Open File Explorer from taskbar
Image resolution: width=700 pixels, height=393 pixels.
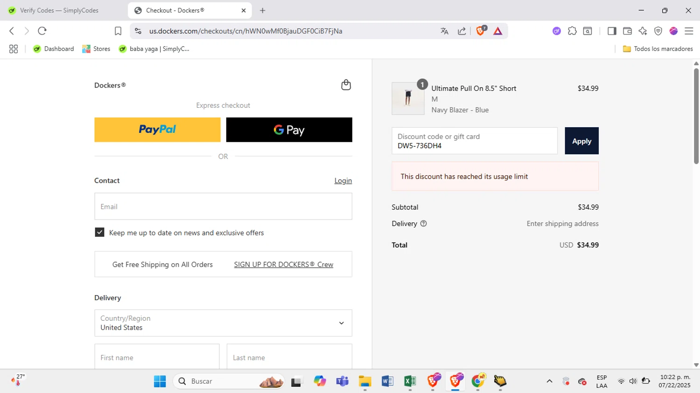(x=364, y=381)
